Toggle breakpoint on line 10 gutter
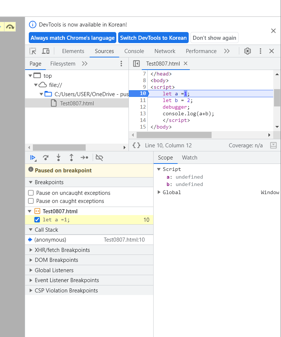Screen dimensions: 281x337 pyautogui.click(x=138, y=94)
